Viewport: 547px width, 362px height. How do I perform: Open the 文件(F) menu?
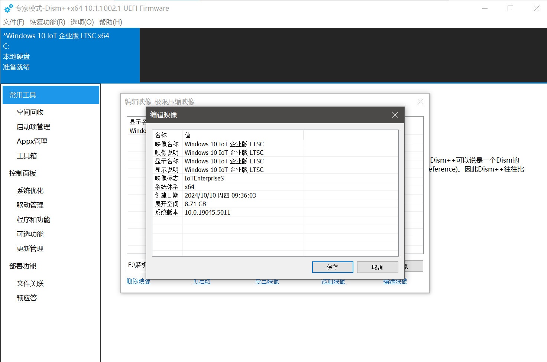click(x=14, y=22)
